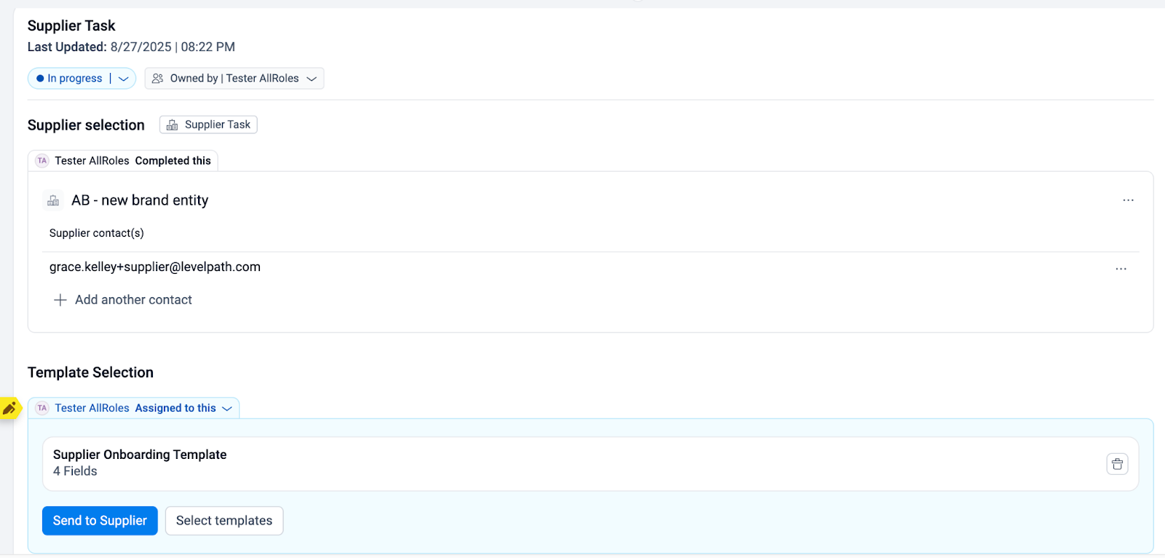Open the three-dot menu for AB - new brand entity

1128,200
